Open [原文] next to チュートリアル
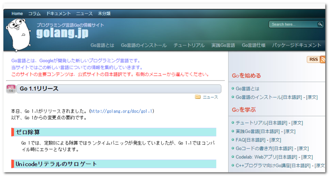 297,123
